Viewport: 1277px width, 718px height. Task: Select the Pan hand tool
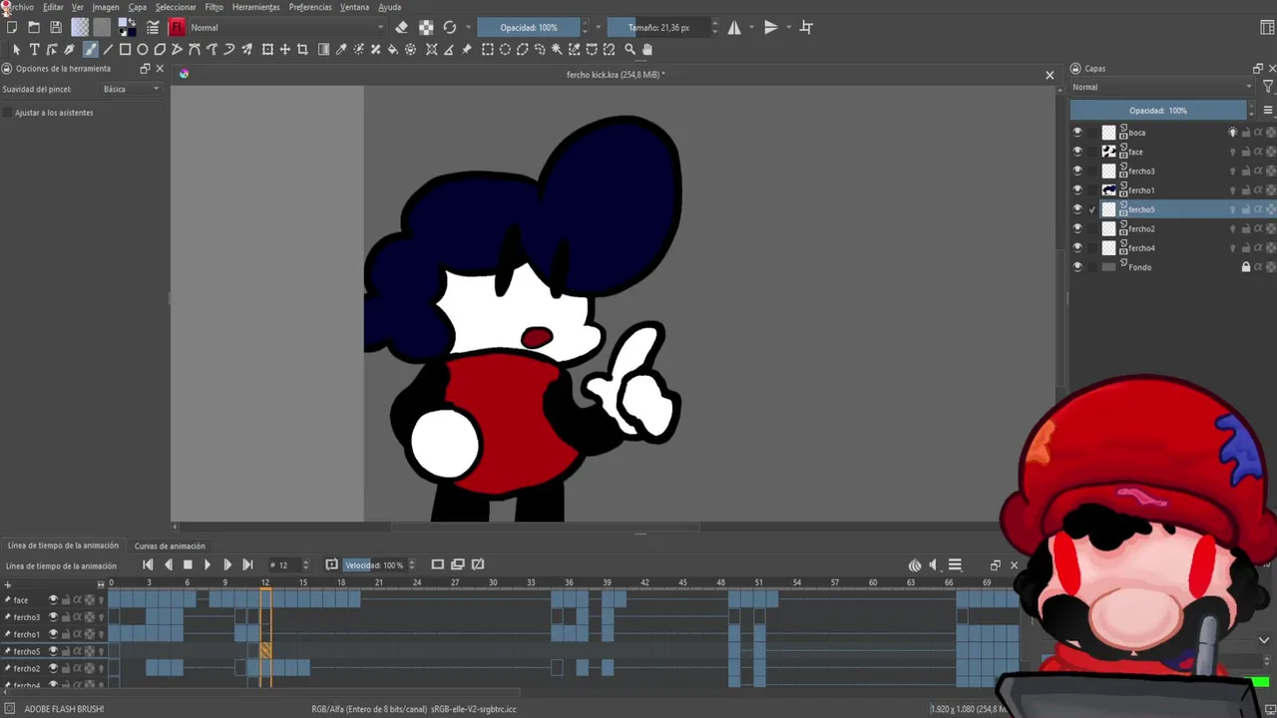point(647,49)
